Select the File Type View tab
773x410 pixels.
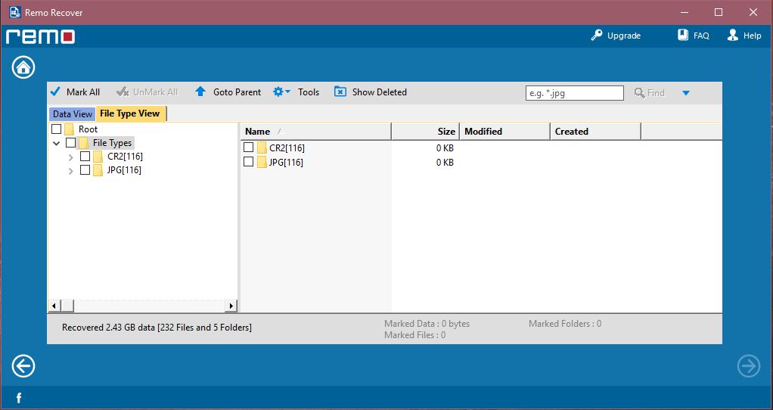(129, 113)
